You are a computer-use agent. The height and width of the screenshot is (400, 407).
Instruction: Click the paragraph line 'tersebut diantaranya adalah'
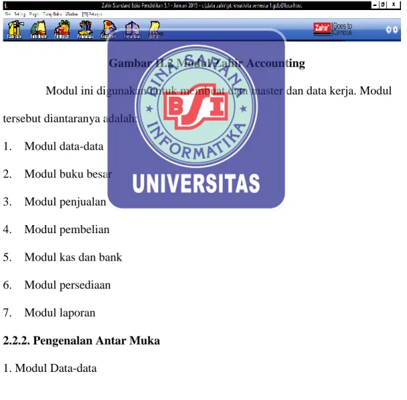pyautogui.click(x=70, y=119)
